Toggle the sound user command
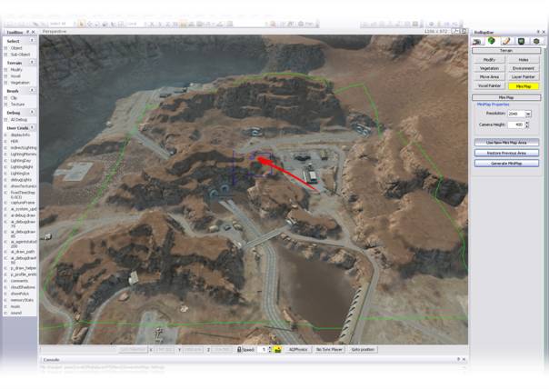This screenshot has width=549, height=389. coord(15,313)
